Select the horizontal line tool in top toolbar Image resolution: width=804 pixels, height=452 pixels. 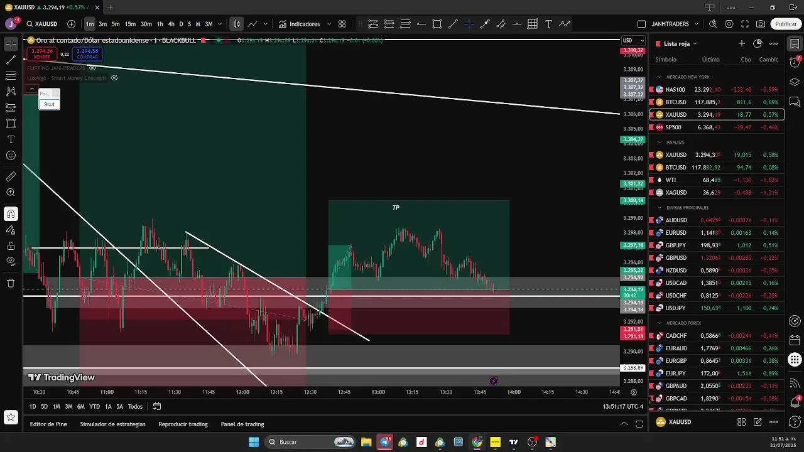421,24
